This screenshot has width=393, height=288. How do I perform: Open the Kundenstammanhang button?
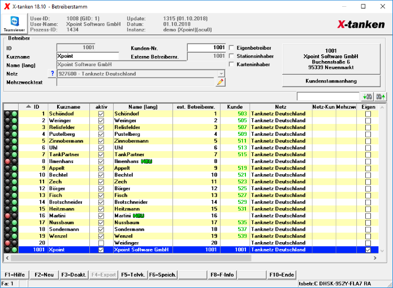[331, 81]
